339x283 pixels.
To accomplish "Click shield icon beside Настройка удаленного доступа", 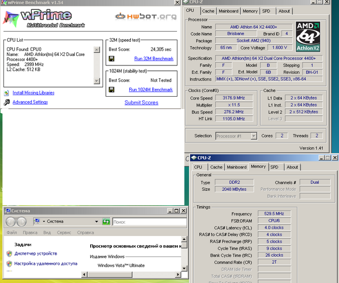I will (x=9, y=264).
